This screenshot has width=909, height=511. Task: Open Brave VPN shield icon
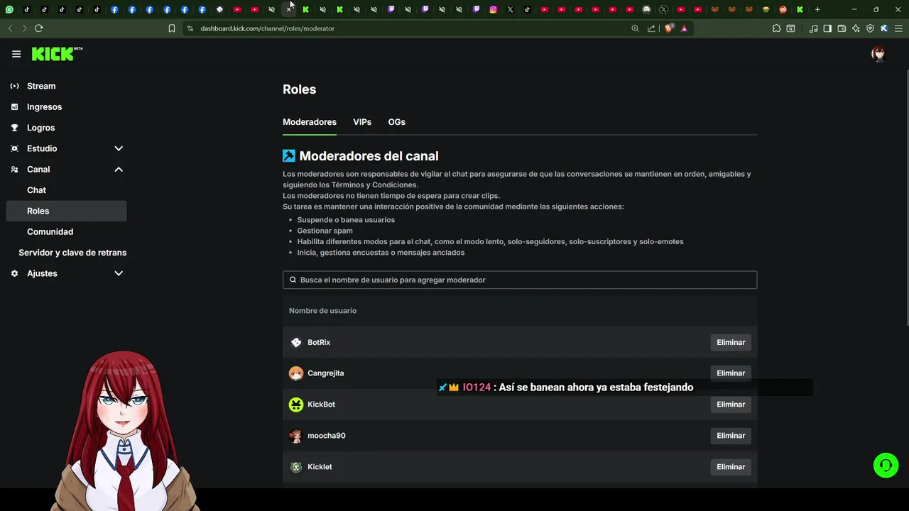[870, 28]
